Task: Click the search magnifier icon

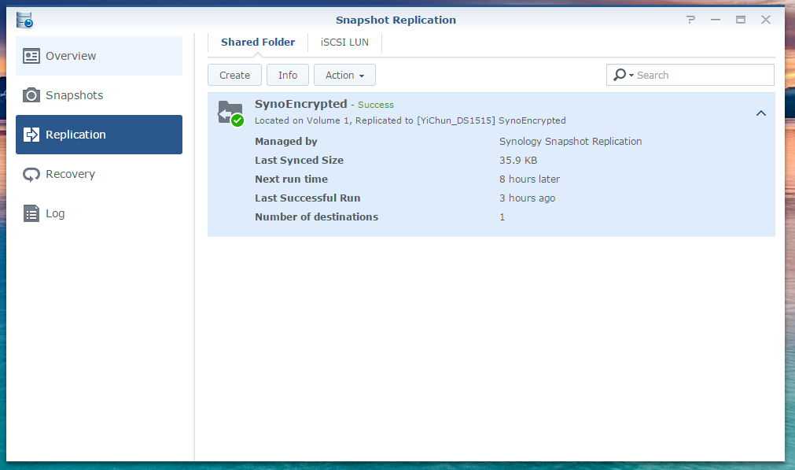Action: pyautogui.click(x=620, y=75)
